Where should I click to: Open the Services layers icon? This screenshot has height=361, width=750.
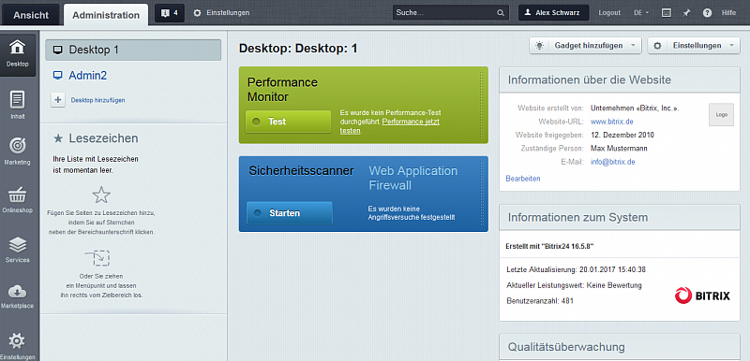tap(18, 245)
